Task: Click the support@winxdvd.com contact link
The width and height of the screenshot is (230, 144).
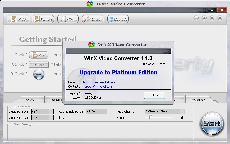Action: click(x=97, y=86)
